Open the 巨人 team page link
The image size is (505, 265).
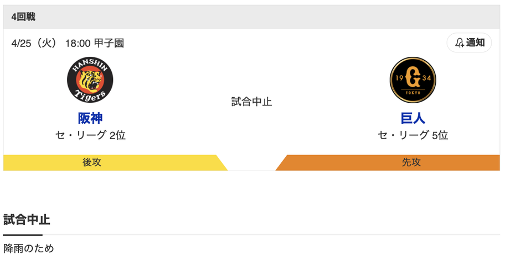point(413,118)
